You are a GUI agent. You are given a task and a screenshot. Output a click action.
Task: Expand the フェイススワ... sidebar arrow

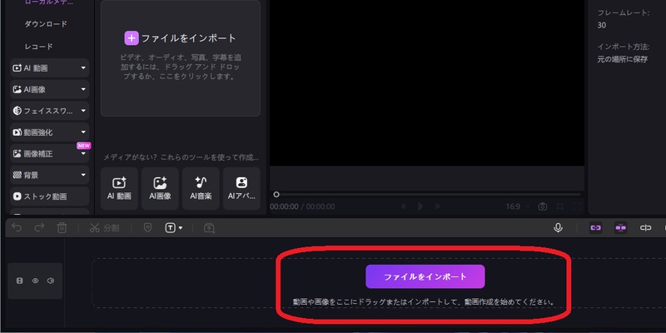pos(83,111)
